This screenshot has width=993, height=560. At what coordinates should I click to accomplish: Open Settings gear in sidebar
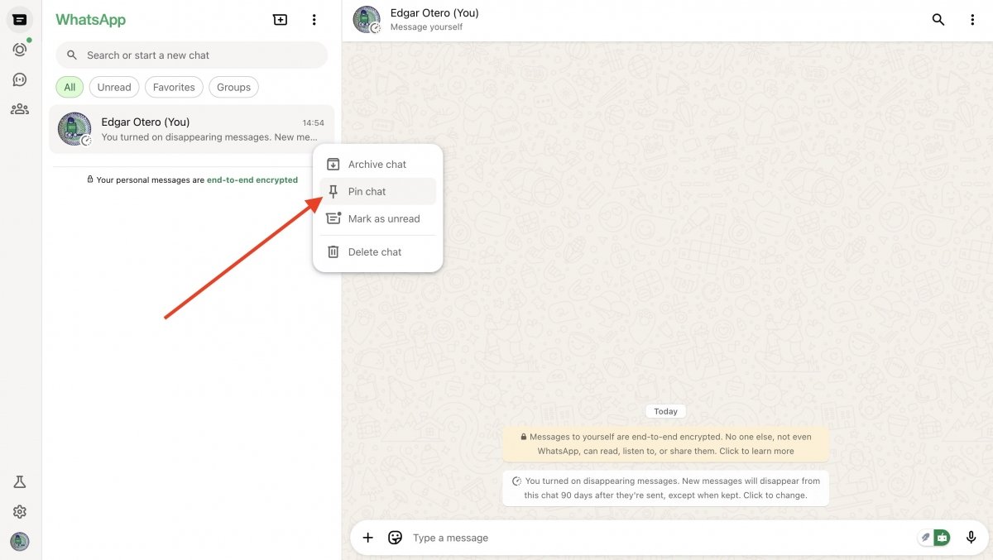click(20, 512)
